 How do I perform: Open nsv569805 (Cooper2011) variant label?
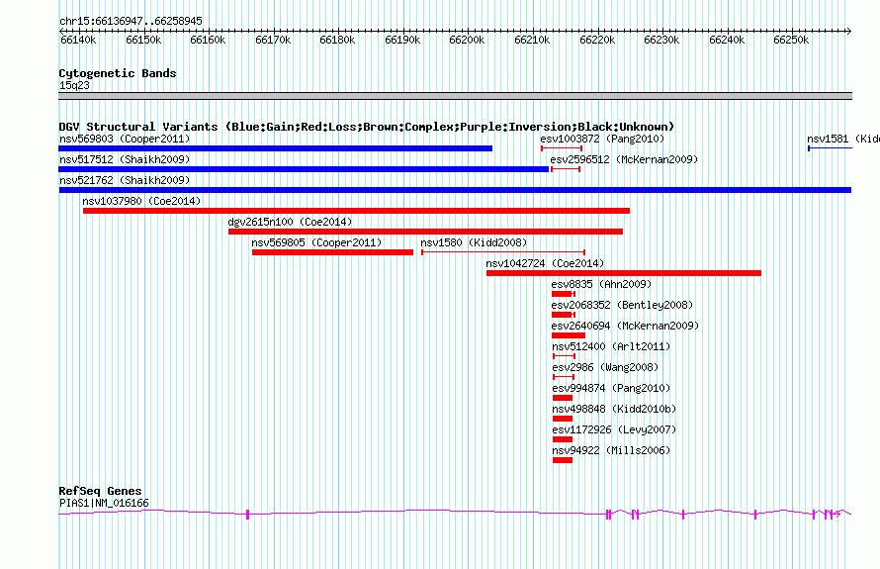316,242
